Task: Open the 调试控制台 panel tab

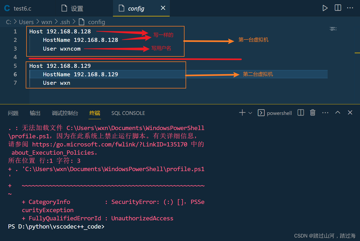Action: 65,113
